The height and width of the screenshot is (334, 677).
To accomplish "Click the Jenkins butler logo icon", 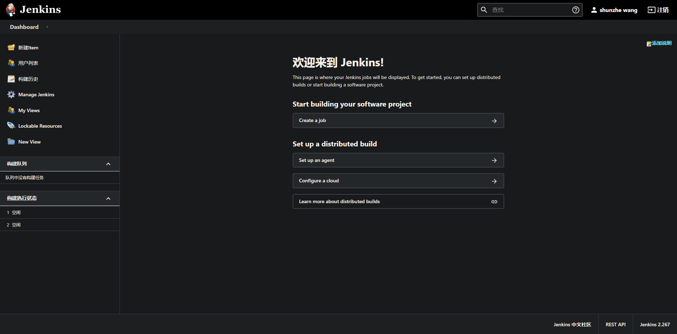I will point(11,10).
